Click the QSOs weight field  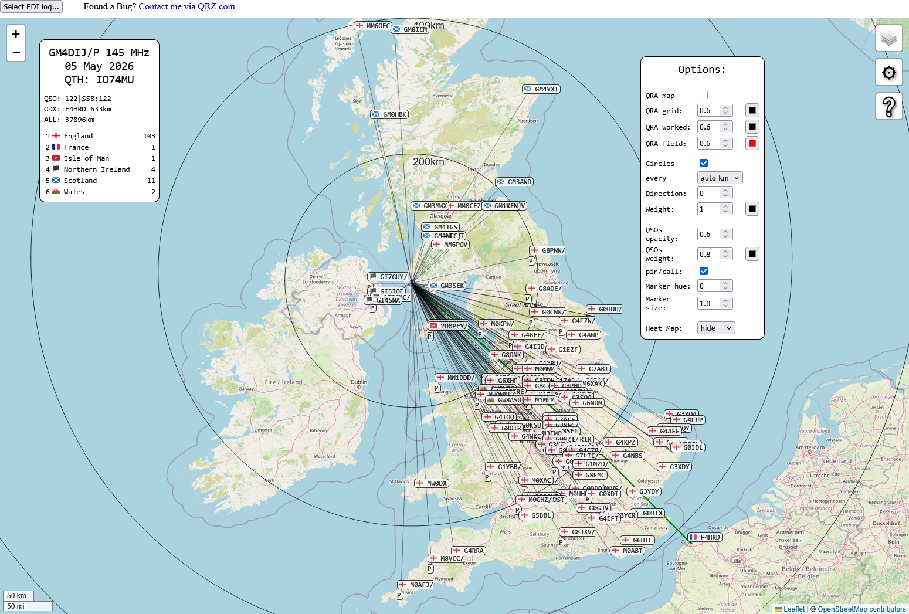click(x=715, y=254)
